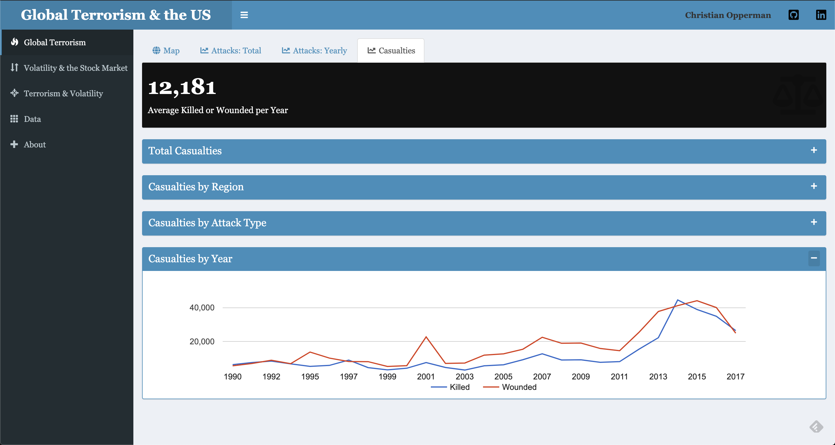This screenshot has height=445, width=835.
Task: Click the plus icon beside About
Action: tap(14, 144)
